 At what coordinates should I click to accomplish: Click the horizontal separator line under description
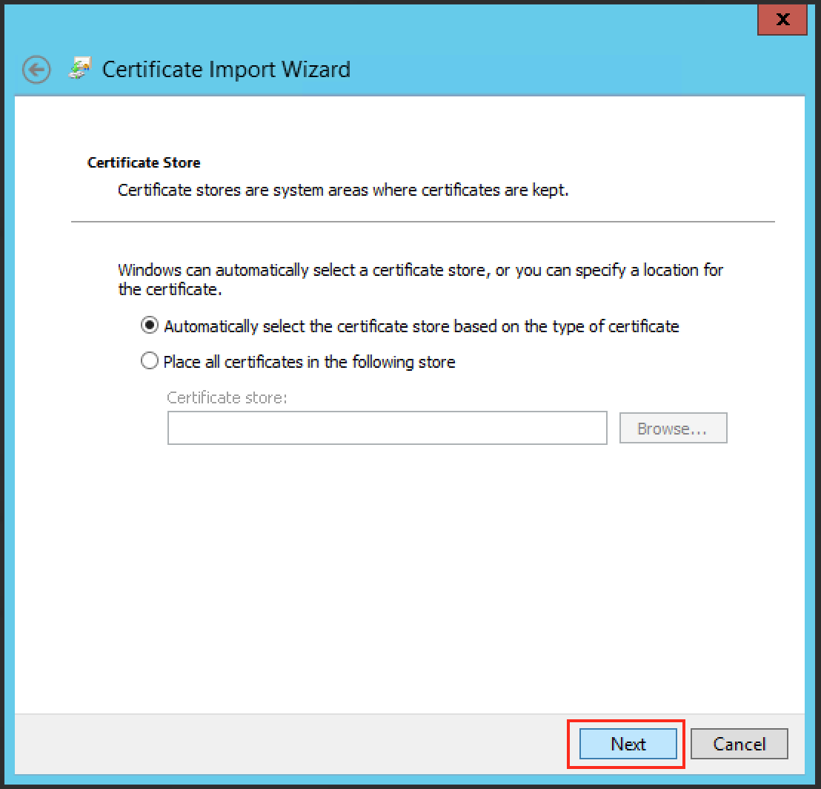[422, 222]
